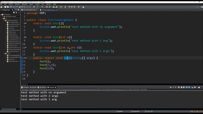Image resolution: width=203 pixels, height=114 pixels.
Task: Click the External Tools run icon
Action: (42, 7)
